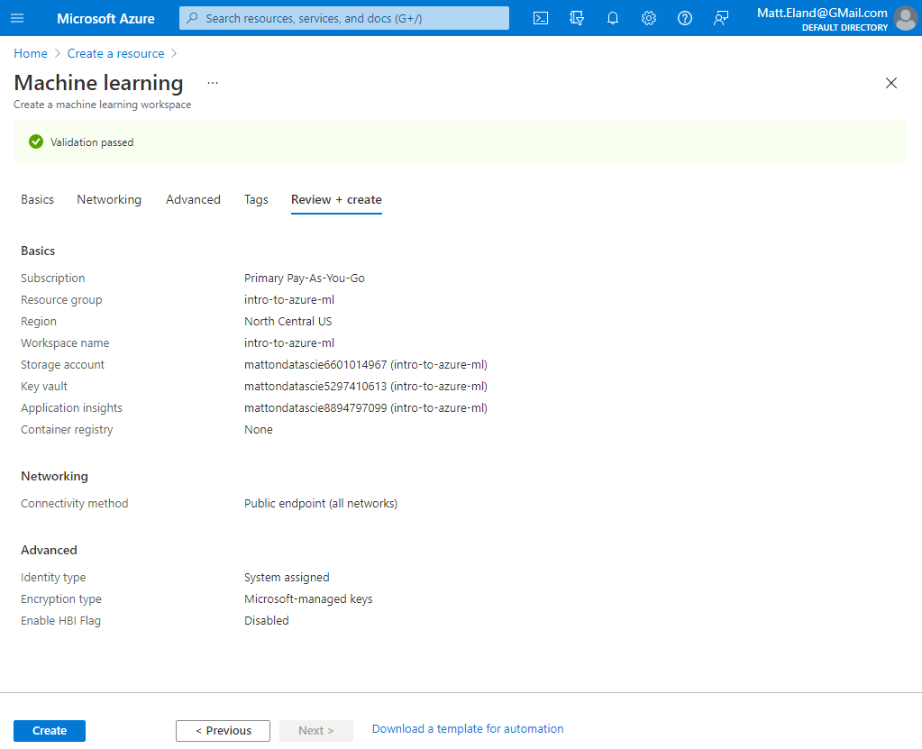Click the Machine learning page title
This screenshot has height=749, width=922.
[x=99, y=83]
